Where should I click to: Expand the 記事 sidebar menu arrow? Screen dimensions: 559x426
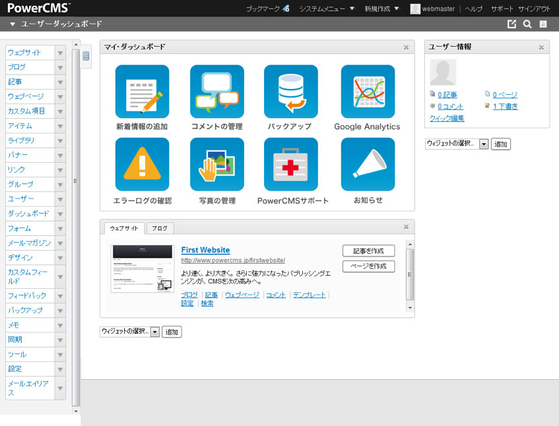tap(60, 82)
